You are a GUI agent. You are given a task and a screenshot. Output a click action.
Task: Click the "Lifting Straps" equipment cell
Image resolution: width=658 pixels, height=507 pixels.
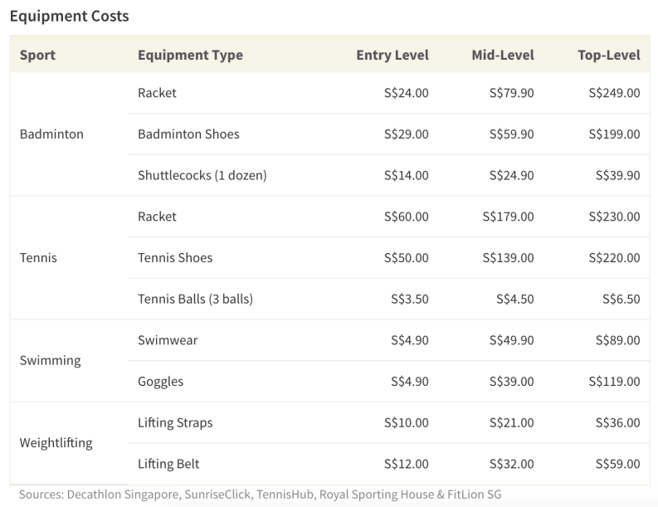(175, 422)
